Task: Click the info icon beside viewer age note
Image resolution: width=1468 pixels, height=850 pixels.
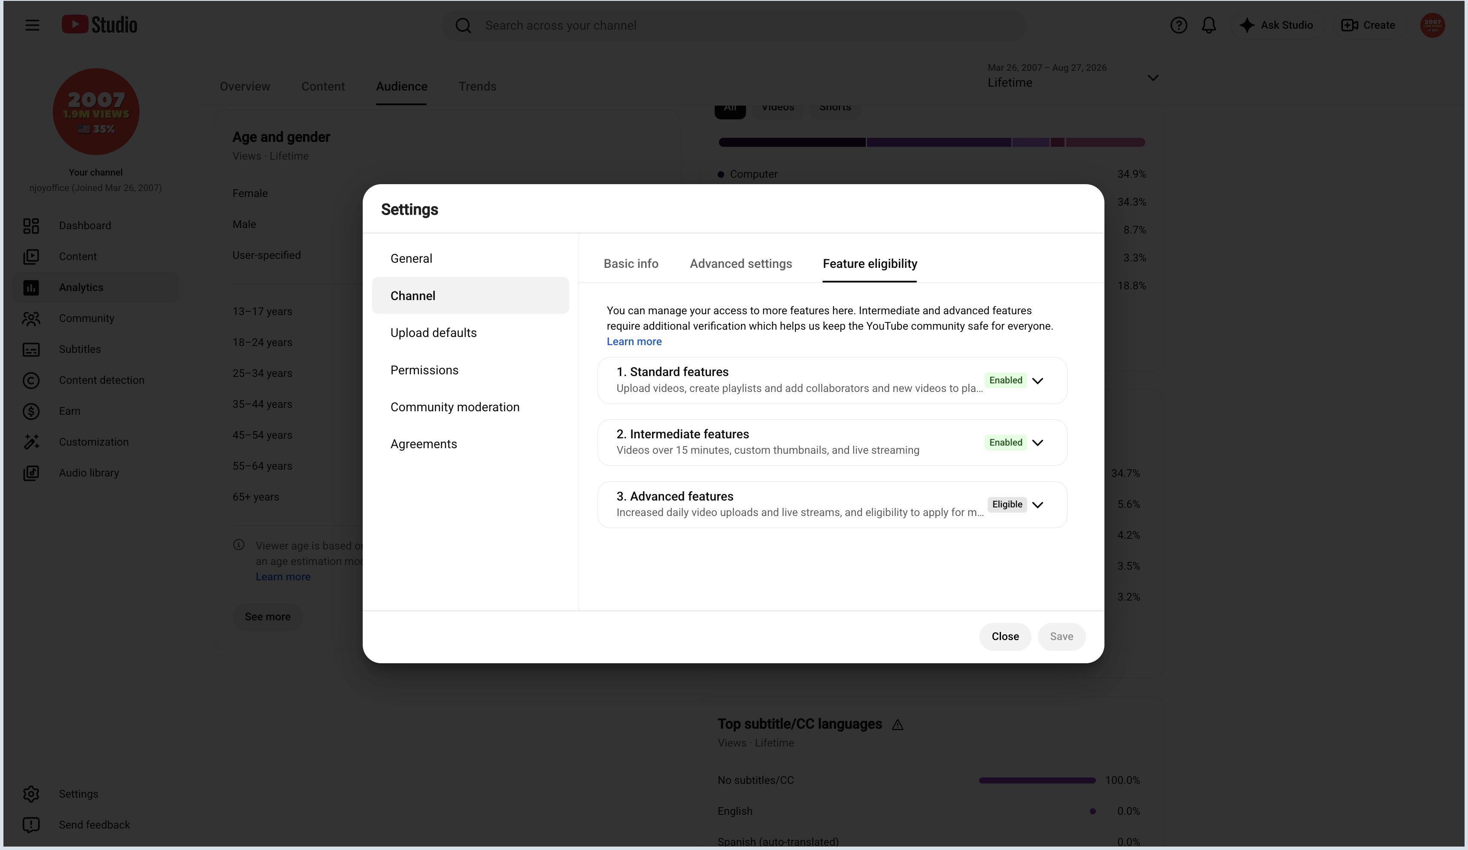Action: click(x=239, y=545)
